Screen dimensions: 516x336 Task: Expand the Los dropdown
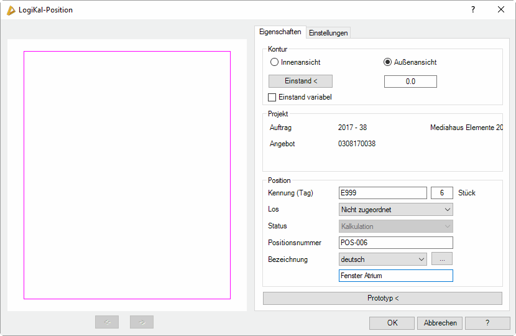[396, 210]
